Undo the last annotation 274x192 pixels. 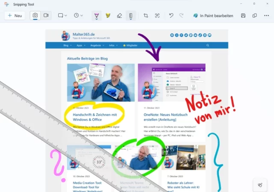[x=171, y=16]
